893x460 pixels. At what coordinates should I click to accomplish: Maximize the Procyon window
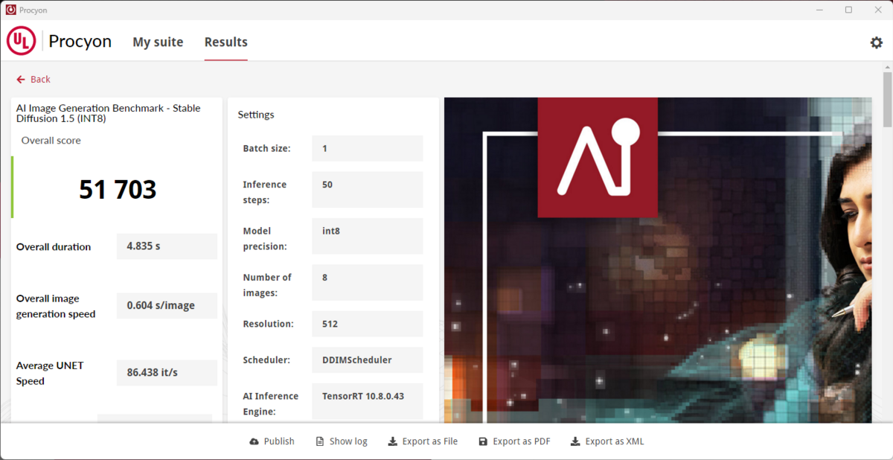[x=848, y=10]
